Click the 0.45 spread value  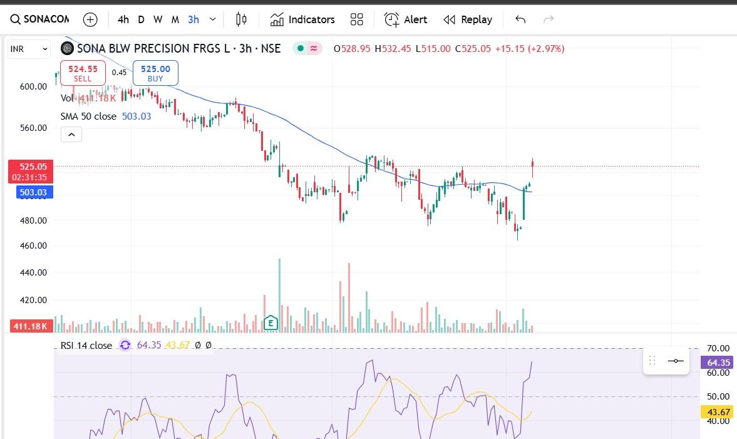click(x=119, y=73)
